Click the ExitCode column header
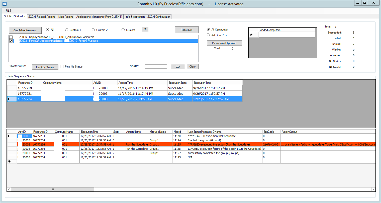The height and width of the screenshot is (203, 381). point(271,132)
